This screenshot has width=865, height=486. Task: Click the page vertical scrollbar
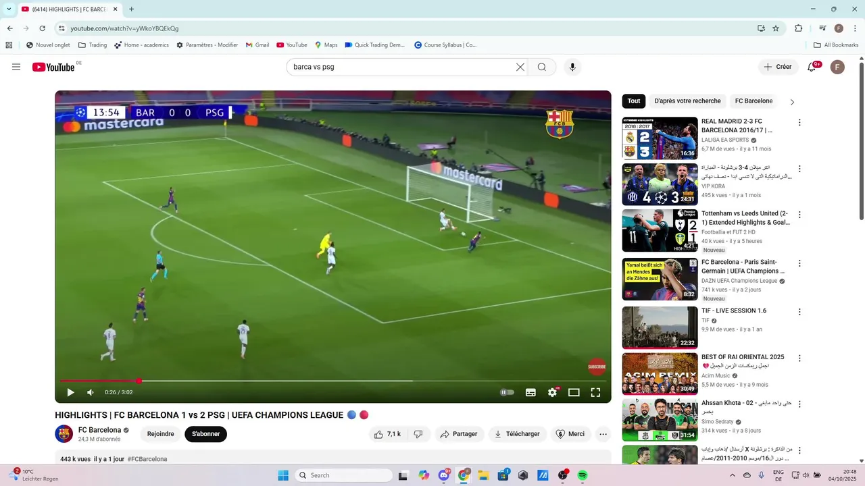pos(861,140)
